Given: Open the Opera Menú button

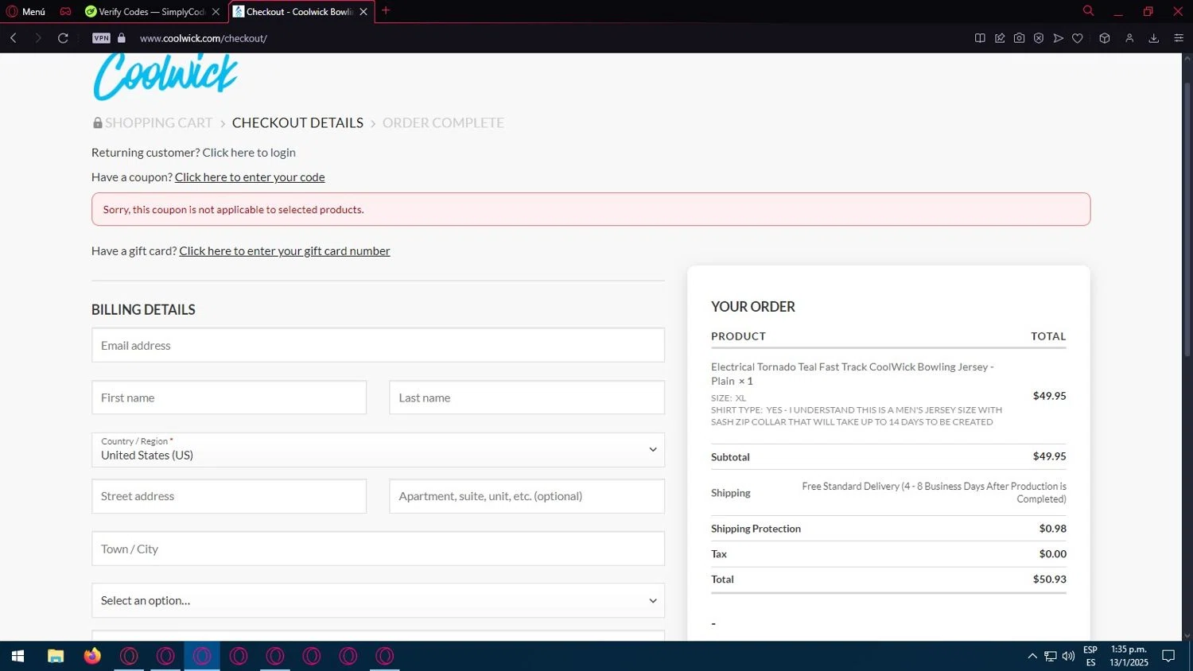Looking at the screenshot, I should (x=26, y=11).
